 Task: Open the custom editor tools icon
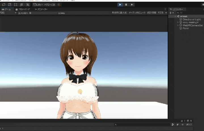[28, 5]
